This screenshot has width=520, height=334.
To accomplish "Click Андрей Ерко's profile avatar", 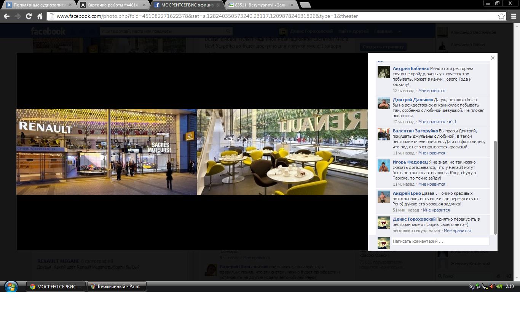I will click(383, 197).
